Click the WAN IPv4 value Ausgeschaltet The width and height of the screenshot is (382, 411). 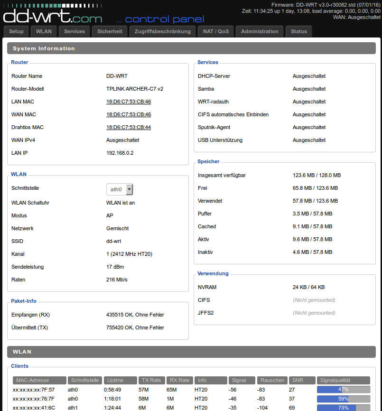pyautogui.click(x=122, y=140)
